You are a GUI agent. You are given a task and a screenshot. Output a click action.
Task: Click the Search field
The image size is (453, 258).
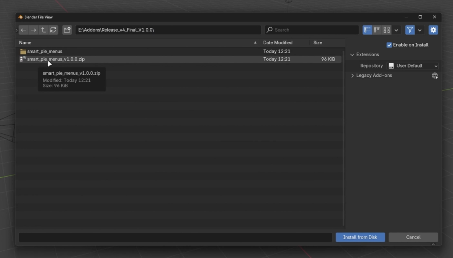point(312,30)
